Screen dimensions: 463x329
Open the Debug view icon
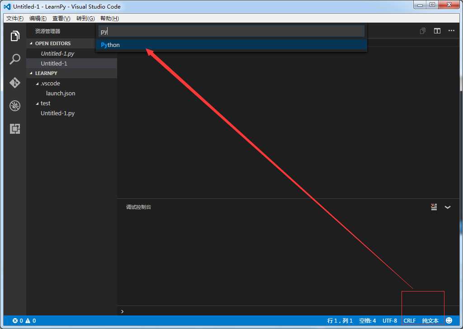pyautogui.click(x=15, y=106)
